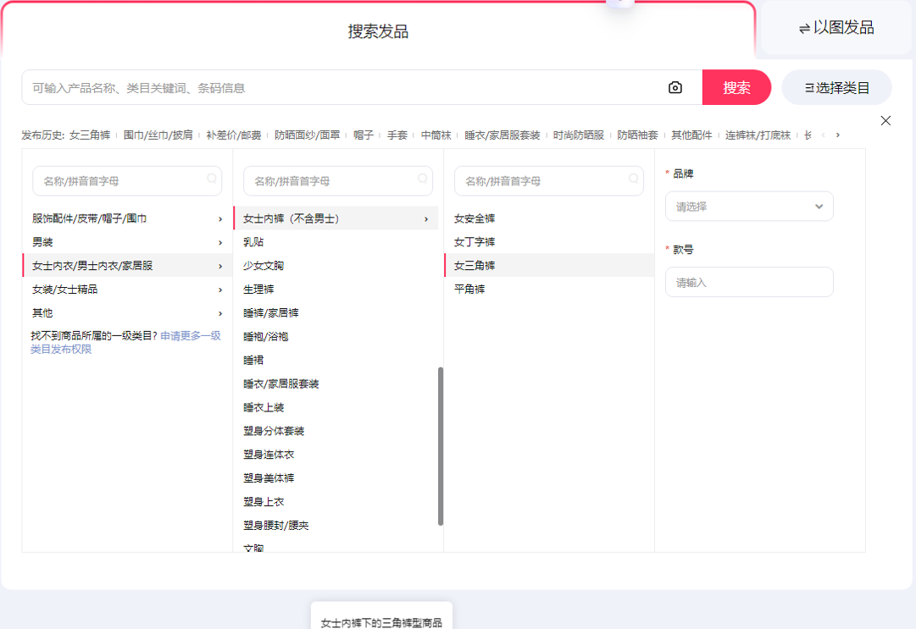Choose 女三角裤 from publish history
This screenshot has height=629, width=916.
(x=90, y=135)
